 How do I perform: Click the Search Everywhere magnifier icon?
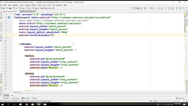183,8
